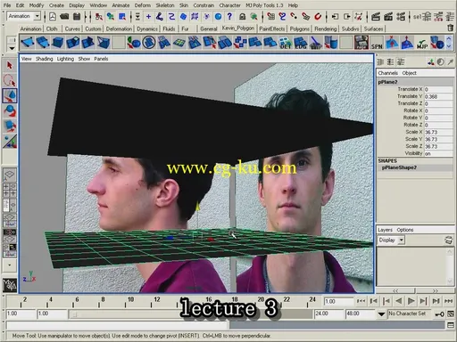Choose the Move tool in toolbox

click(10, 96)
